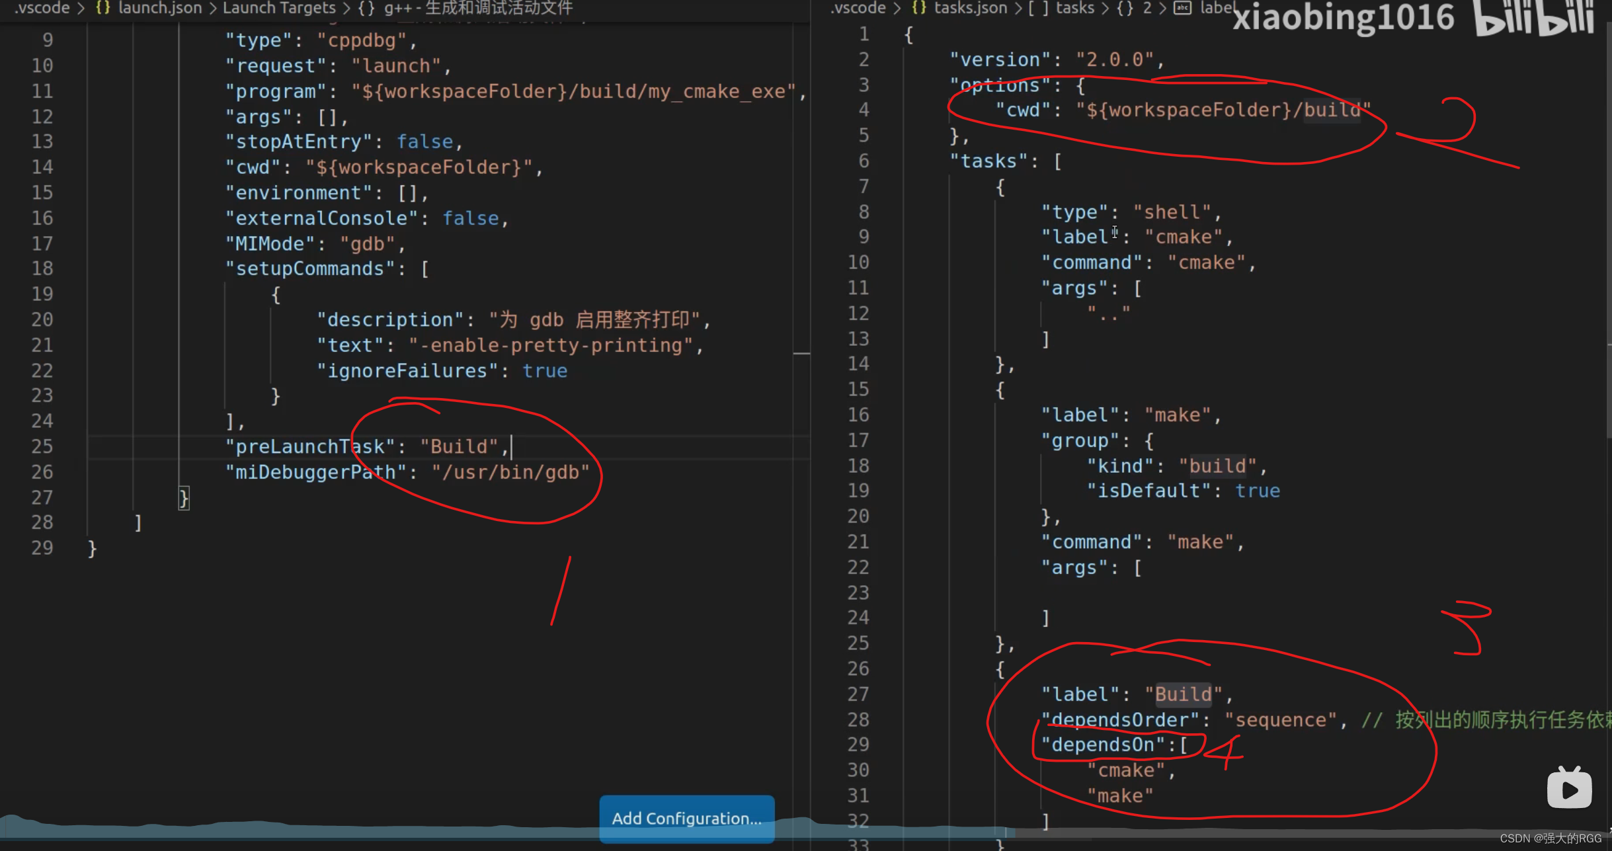The width and height of the screenshot is (1612, 851).
Task: Click the Add Configuration... button
Action: (x=686, y=819)
